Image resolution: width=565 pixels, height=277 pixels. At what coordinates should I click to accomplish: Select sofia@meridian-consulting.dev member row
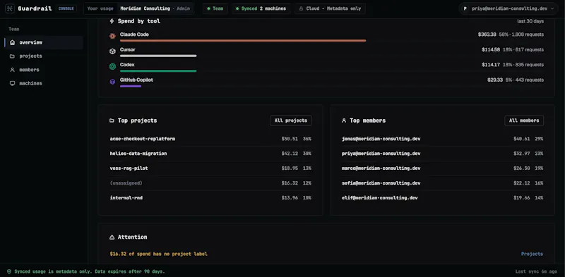[443, 183]
